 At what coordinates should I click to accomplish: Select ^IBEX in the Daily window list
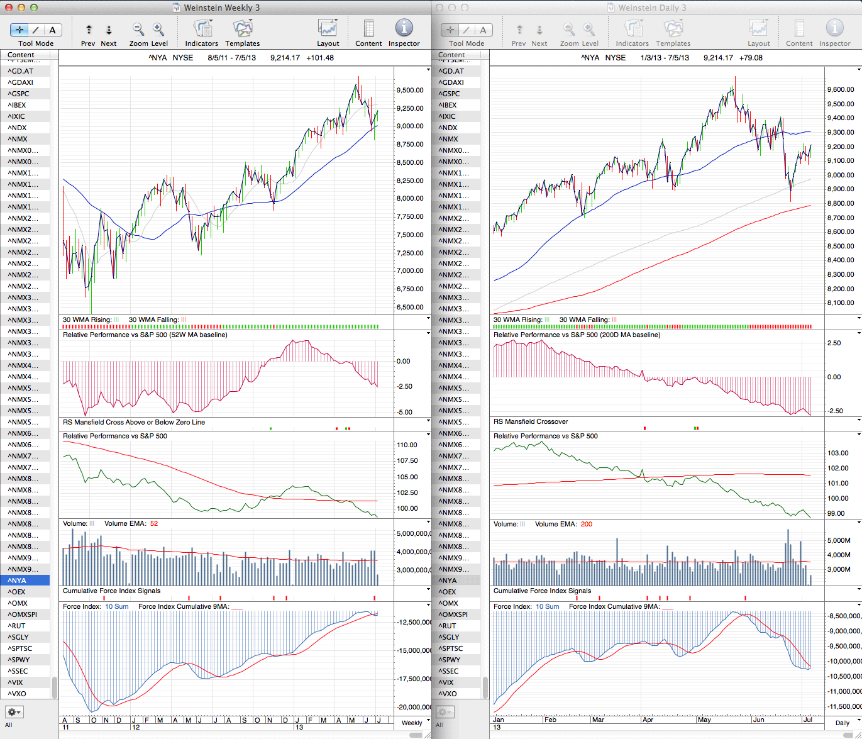coord(456,105)
